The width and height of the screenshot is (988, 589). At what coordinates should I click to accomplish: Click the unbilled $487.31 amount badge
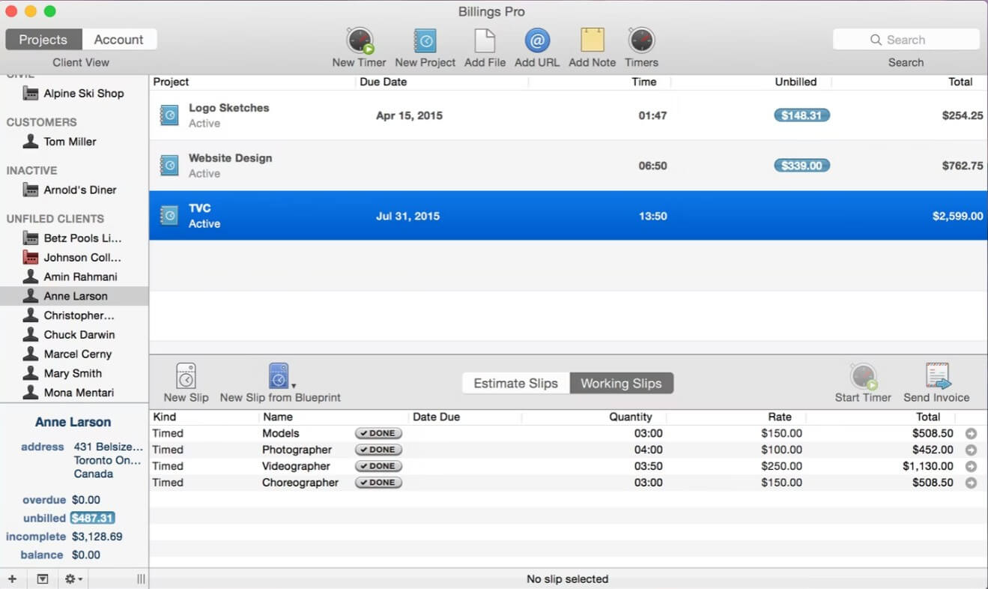(92, 518)
